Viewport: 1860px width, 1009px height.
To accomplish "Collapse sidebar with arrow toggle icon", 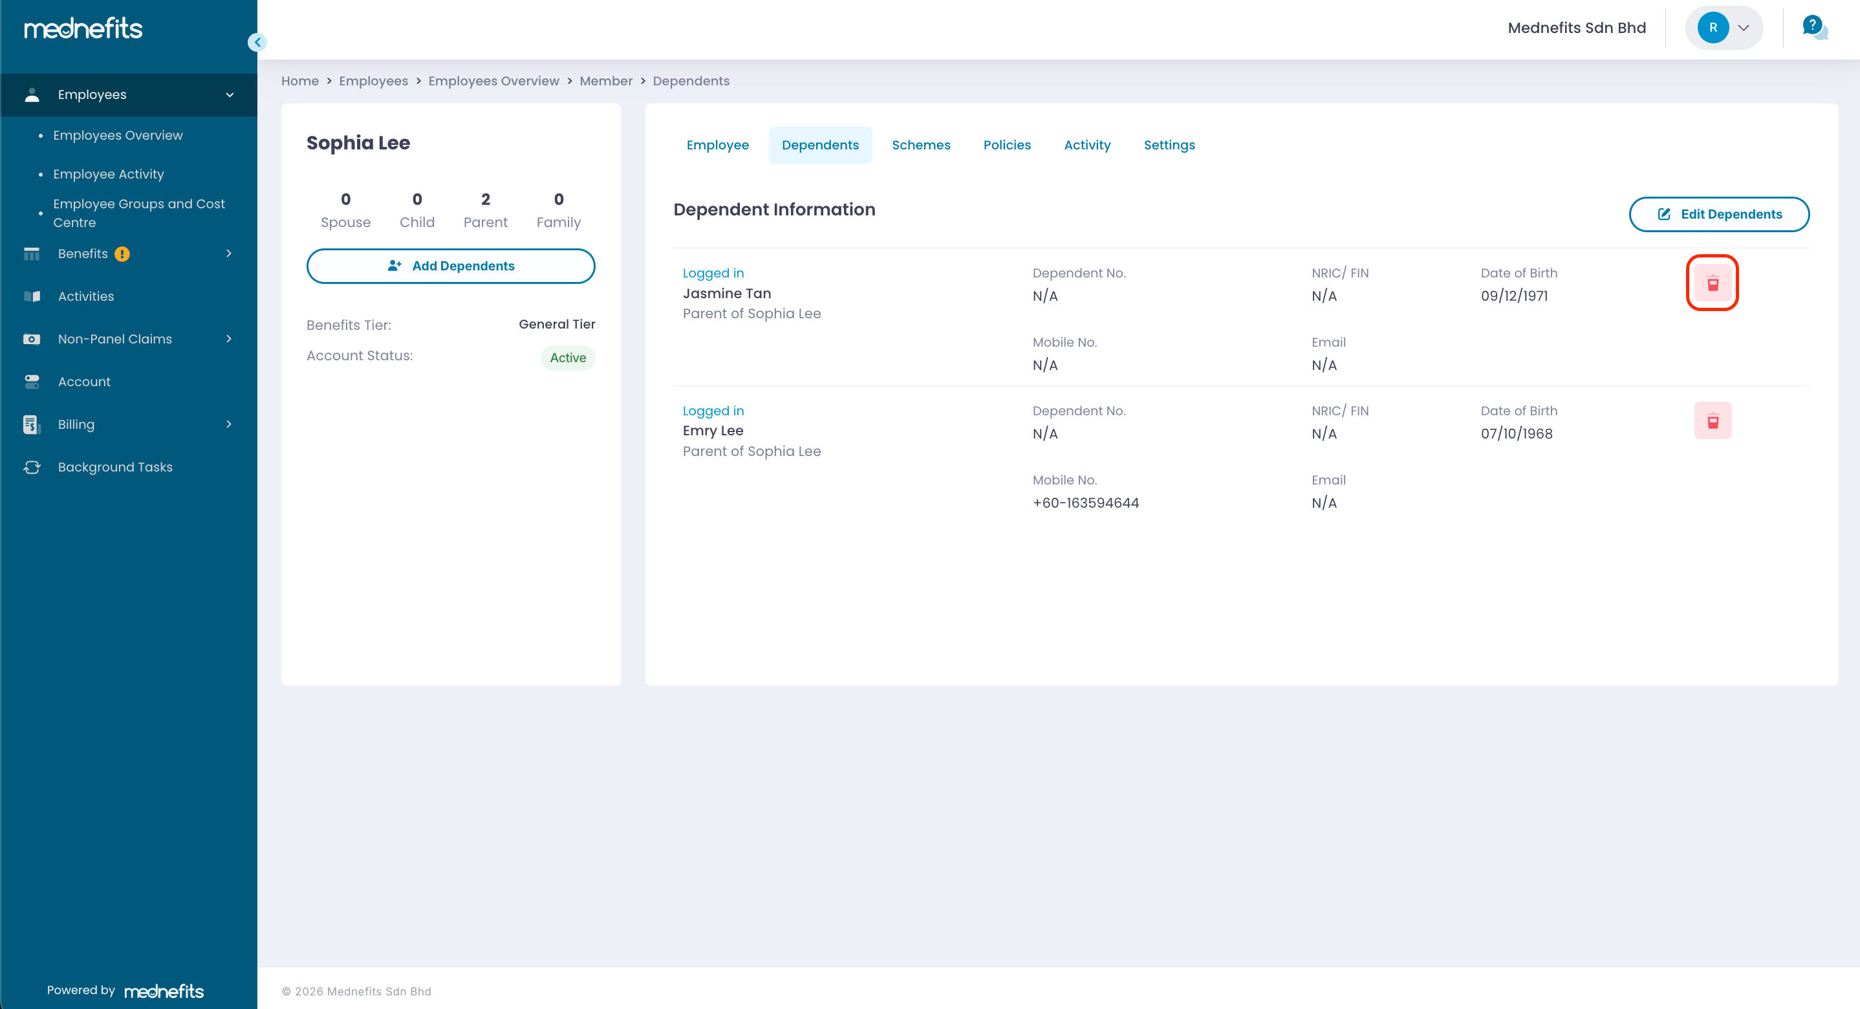I will [x=257, y=42].
